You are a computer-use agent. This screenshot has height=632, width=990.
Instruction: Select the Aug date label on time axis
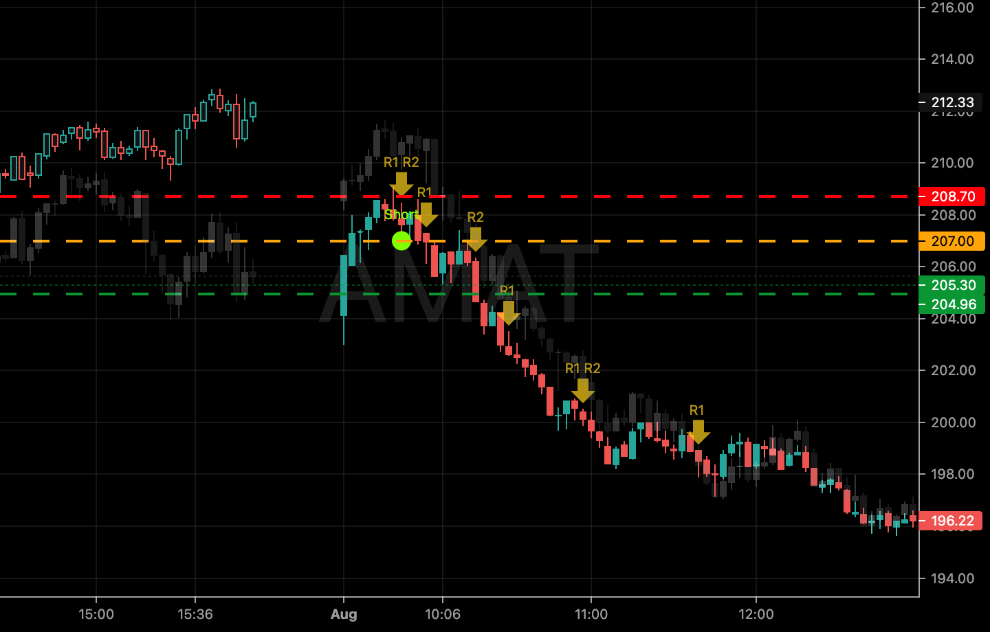344,613
